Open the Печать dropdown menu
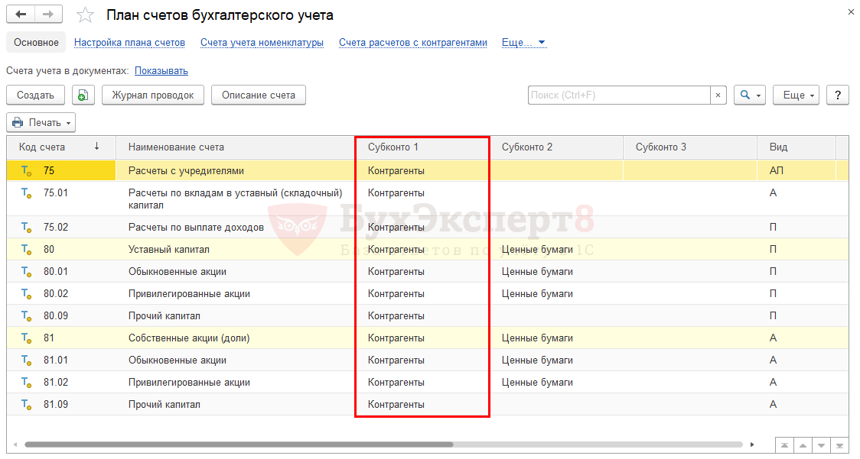Screen dimensions: 860x459 [41, 122]
